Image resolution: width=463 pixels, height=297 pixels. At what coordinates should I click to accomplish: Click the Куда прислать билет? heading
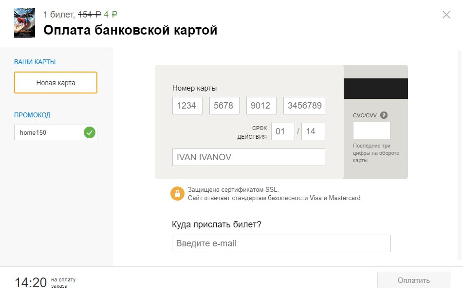(217, 224)
